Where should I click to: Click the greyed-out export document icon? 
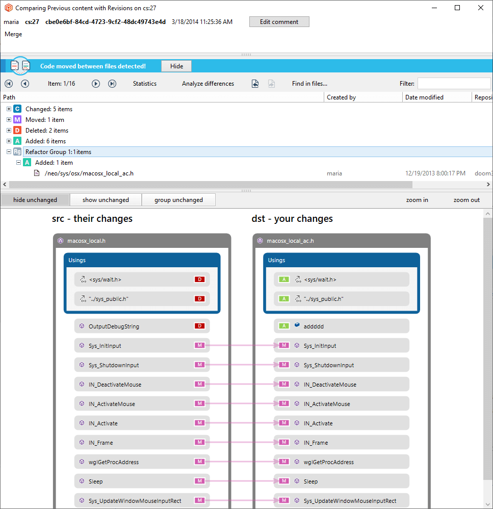point(271,84)
